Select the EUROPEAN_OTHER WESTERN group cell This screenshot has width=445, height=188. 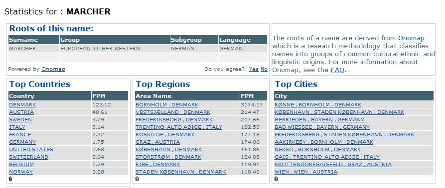[115, 48]
